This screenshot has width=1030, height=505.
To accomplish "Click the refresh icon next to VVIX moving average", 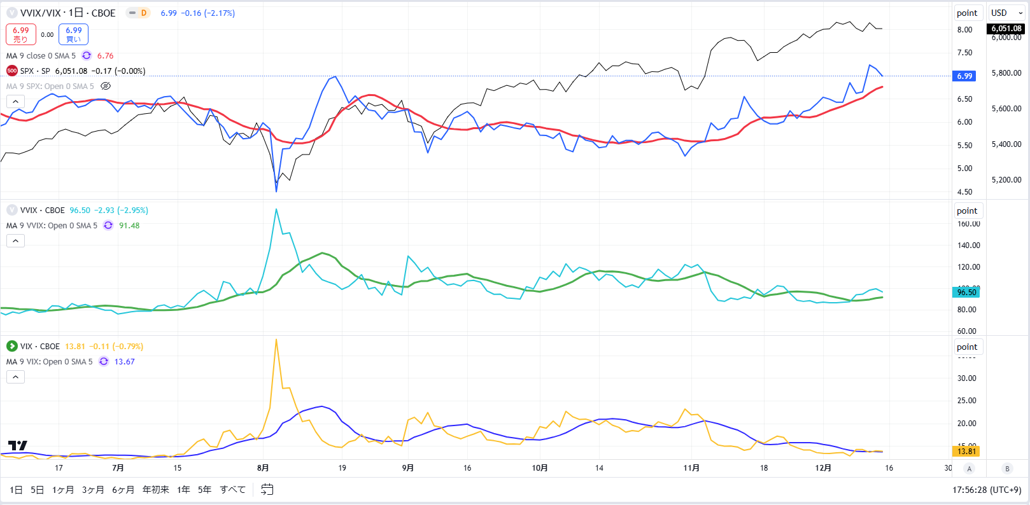I will 108,225.
